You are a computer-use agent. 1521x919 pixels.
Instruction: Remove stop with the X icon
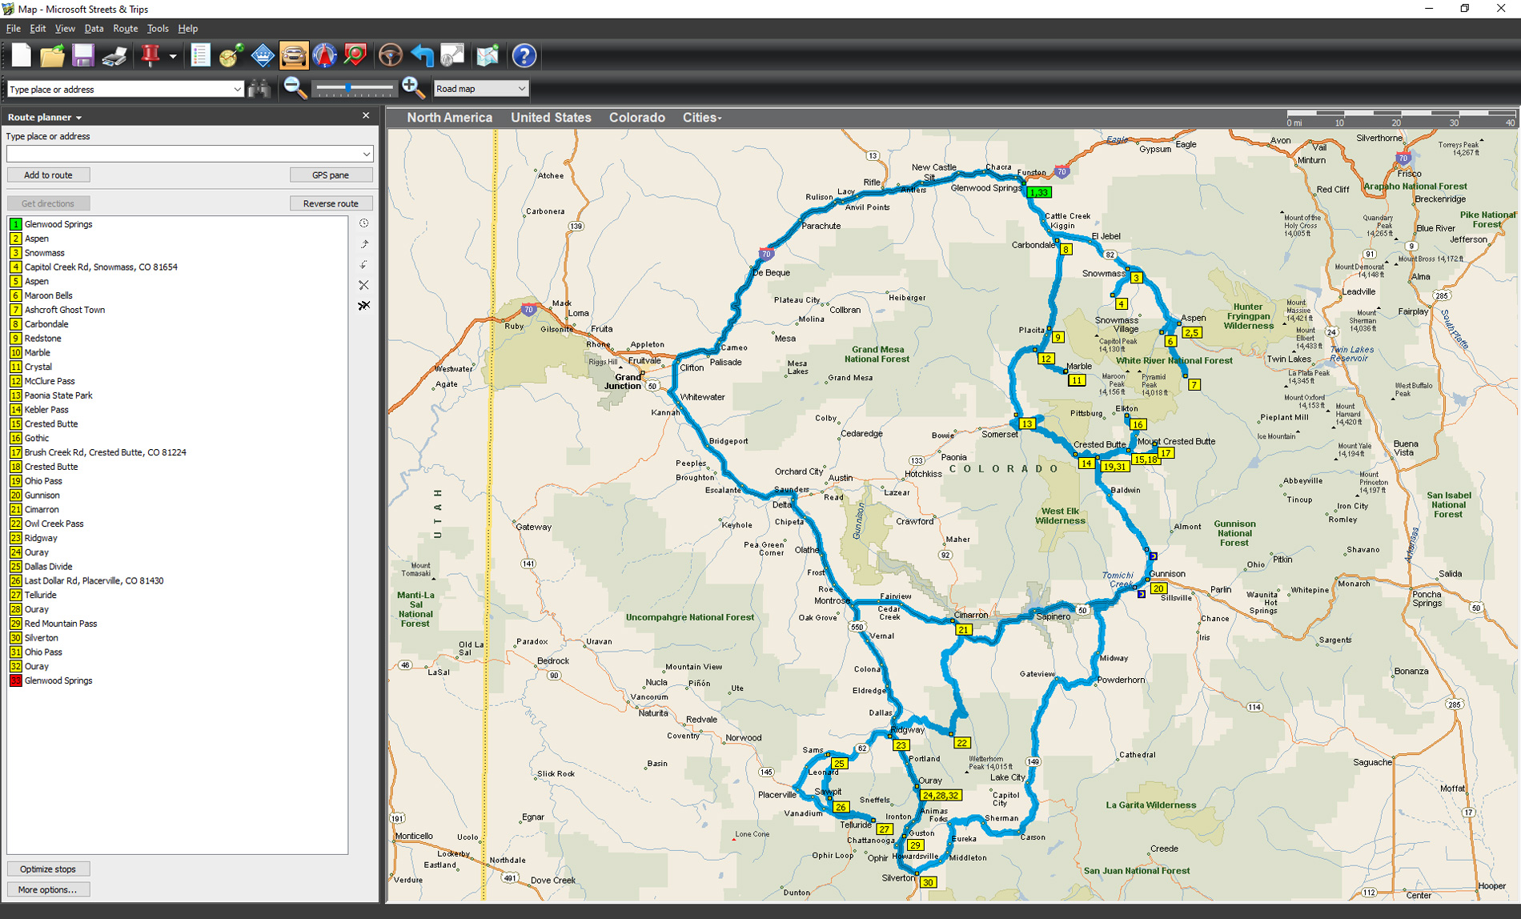[x=364, y=285]
